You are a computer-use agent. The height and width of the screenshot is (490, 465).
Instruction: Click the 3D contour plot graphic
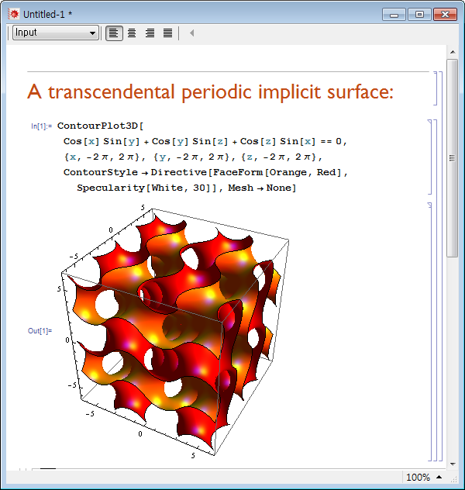tap(175, 331)
